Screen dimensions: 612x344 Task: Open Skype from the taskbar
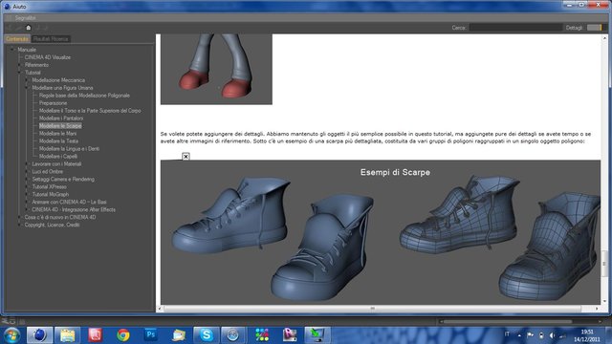[207, 334]
